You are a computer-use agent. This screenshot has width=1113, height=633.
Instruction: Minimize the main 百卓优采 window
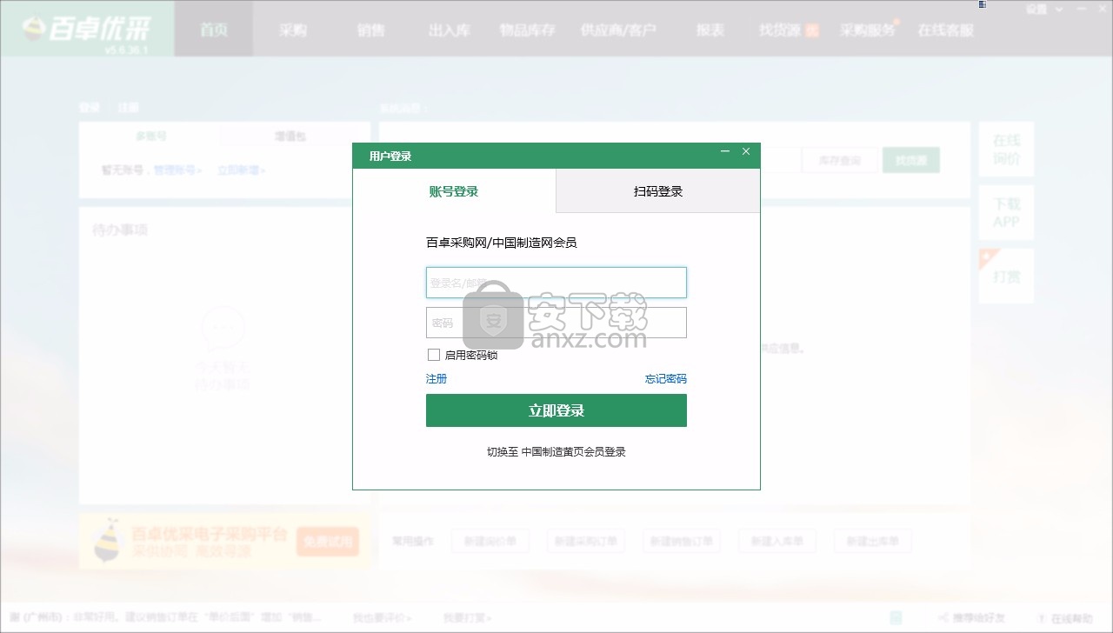click(x=1081, y=10)
